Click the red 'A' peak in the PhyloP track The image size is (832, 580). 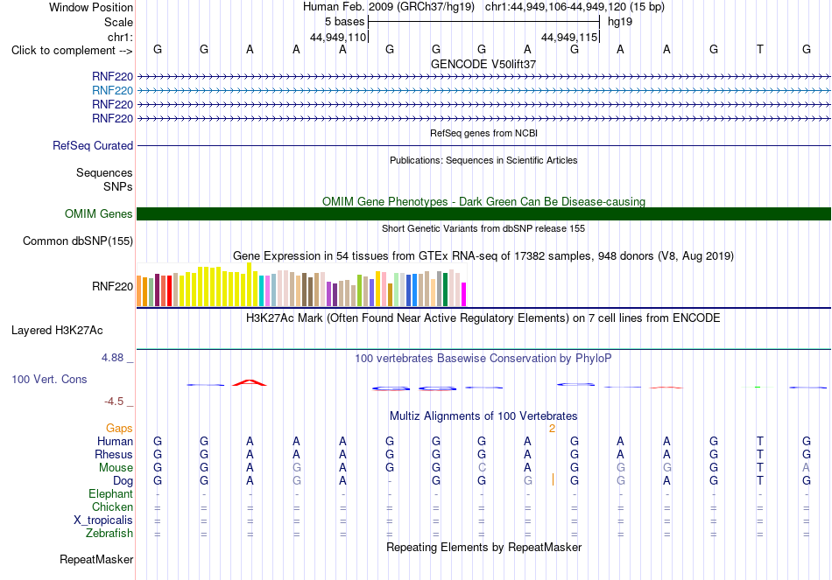coord(250,382)
